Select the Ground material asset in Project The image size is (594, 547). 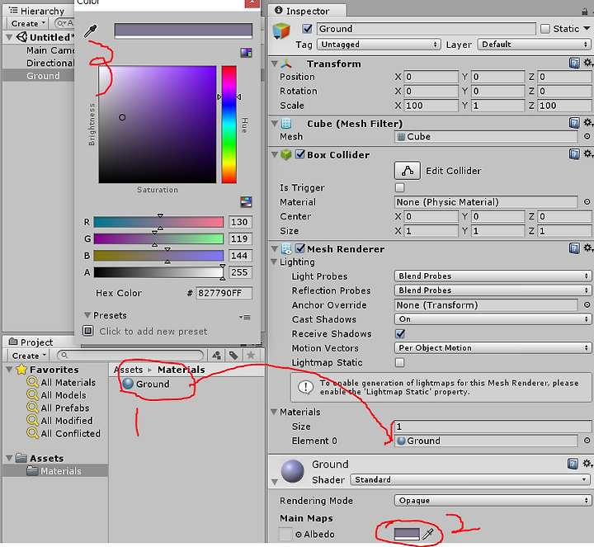146,384
